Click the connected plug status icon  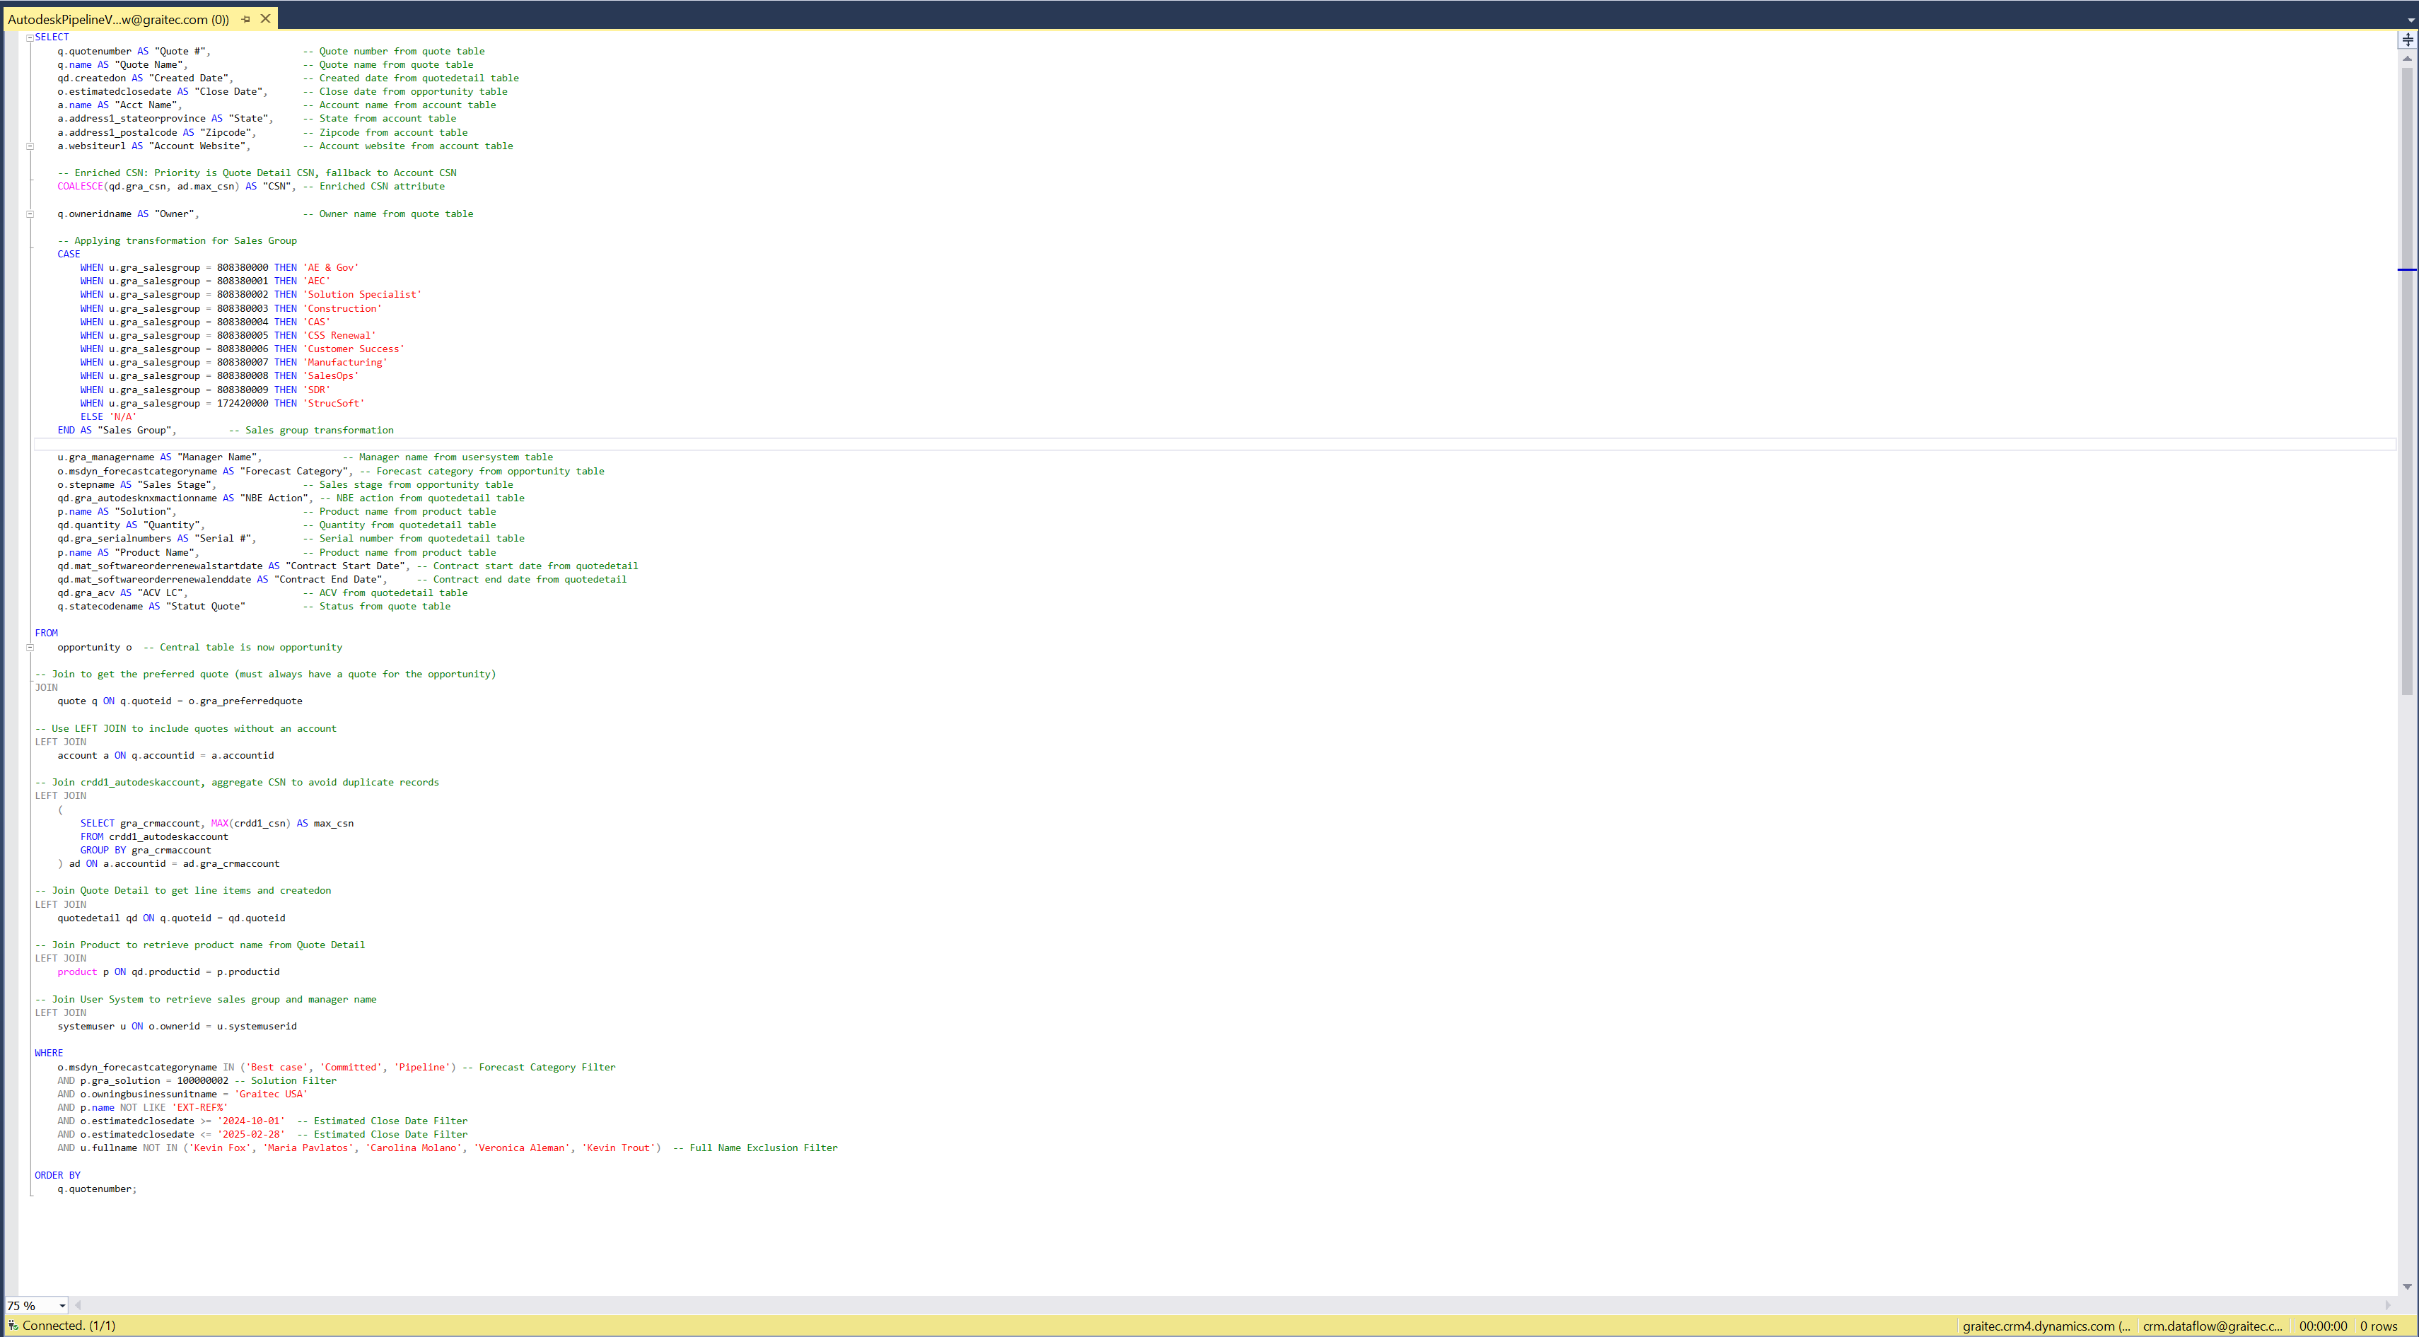point(12,1325)
